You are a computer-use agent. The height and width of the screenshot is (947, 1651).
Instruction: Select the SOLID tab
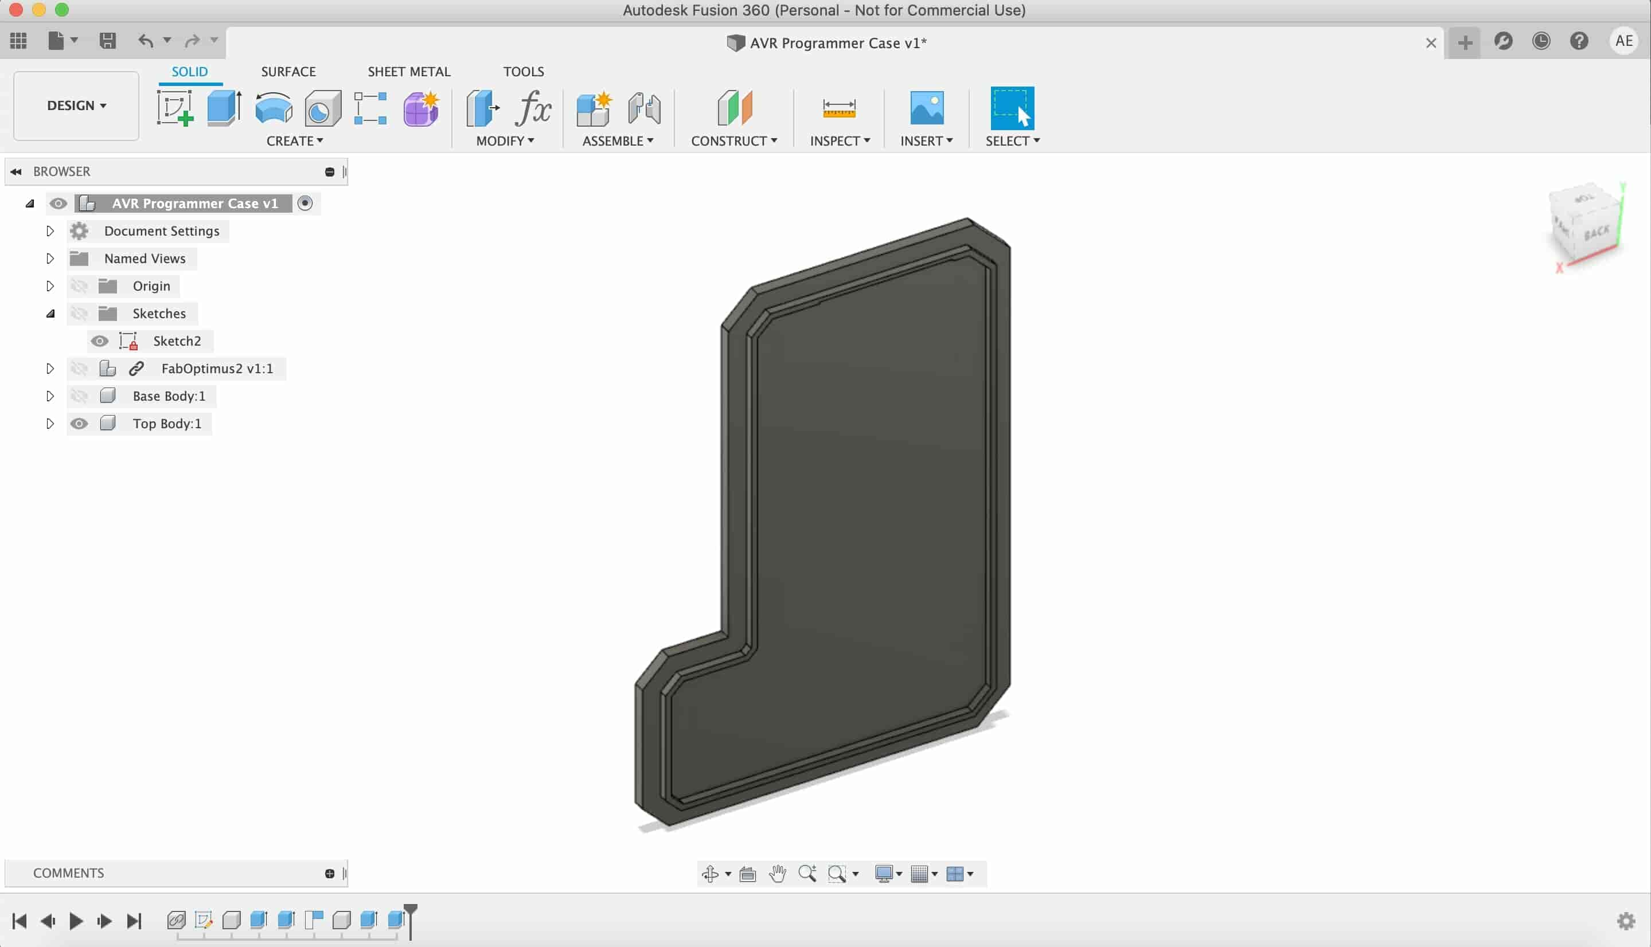pyautogui.click(x=190, y=72)
